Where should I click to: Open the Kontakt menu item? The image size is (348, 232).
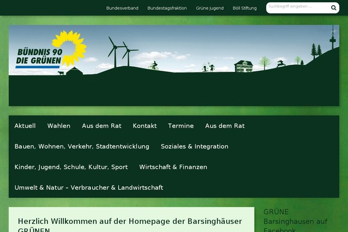click(144, 126)
